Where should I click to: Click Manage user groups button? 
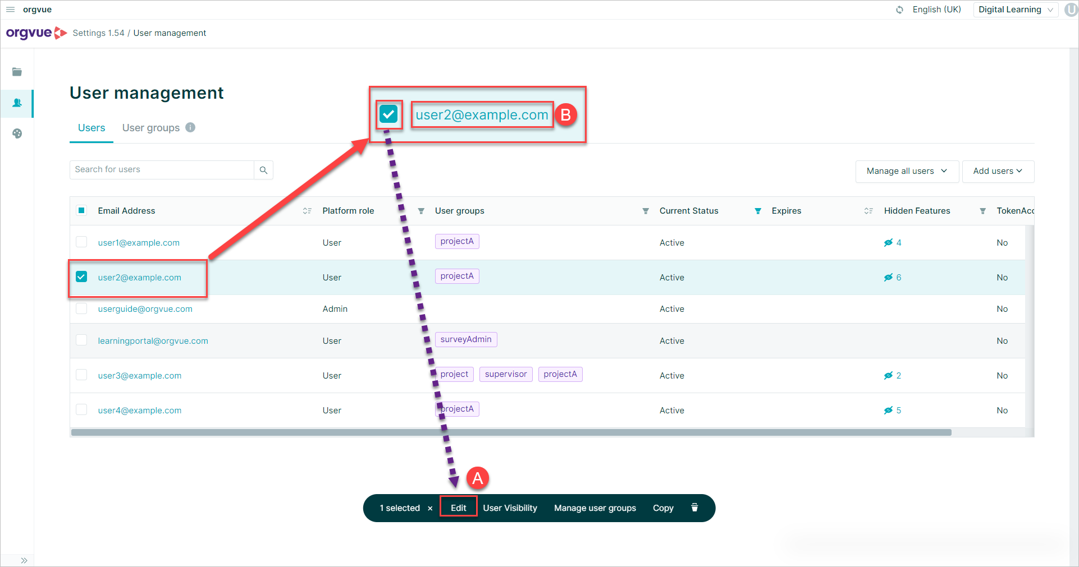(595, 508)
